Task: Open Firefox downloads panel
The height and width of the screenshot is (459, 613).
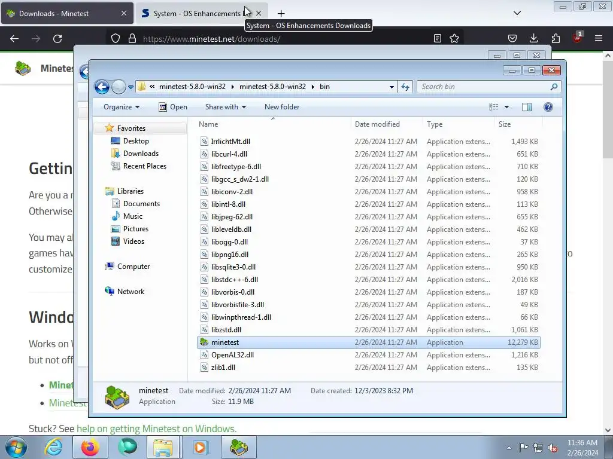Action: point(533,39)
